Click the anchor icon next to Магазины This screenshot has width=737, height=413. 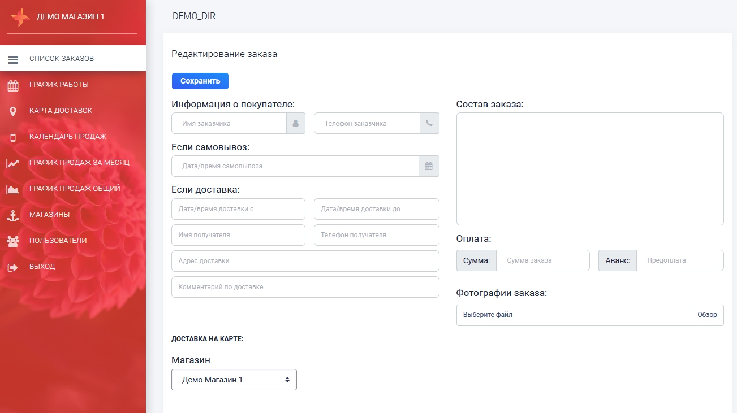click(x=13, y=215)
